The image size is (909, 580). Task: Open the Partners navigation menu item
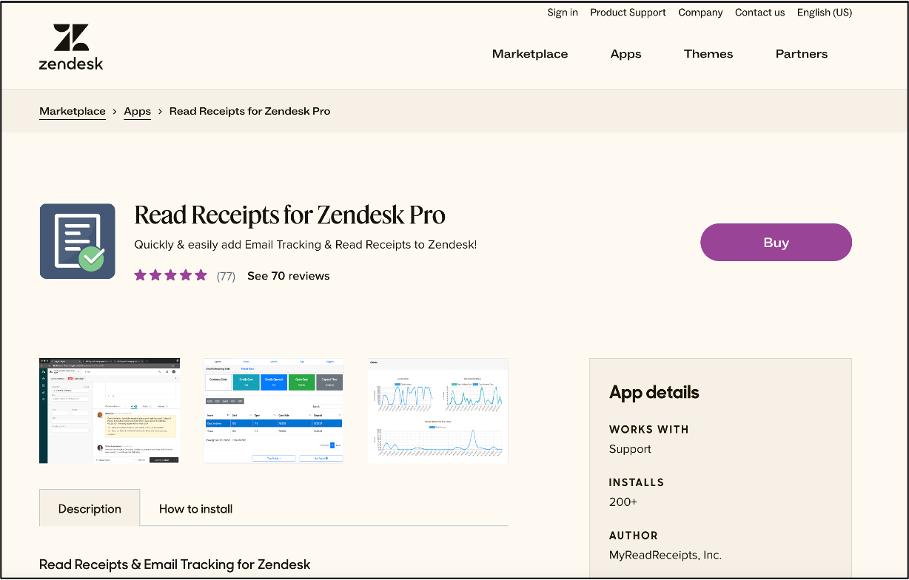coord(802,54)
